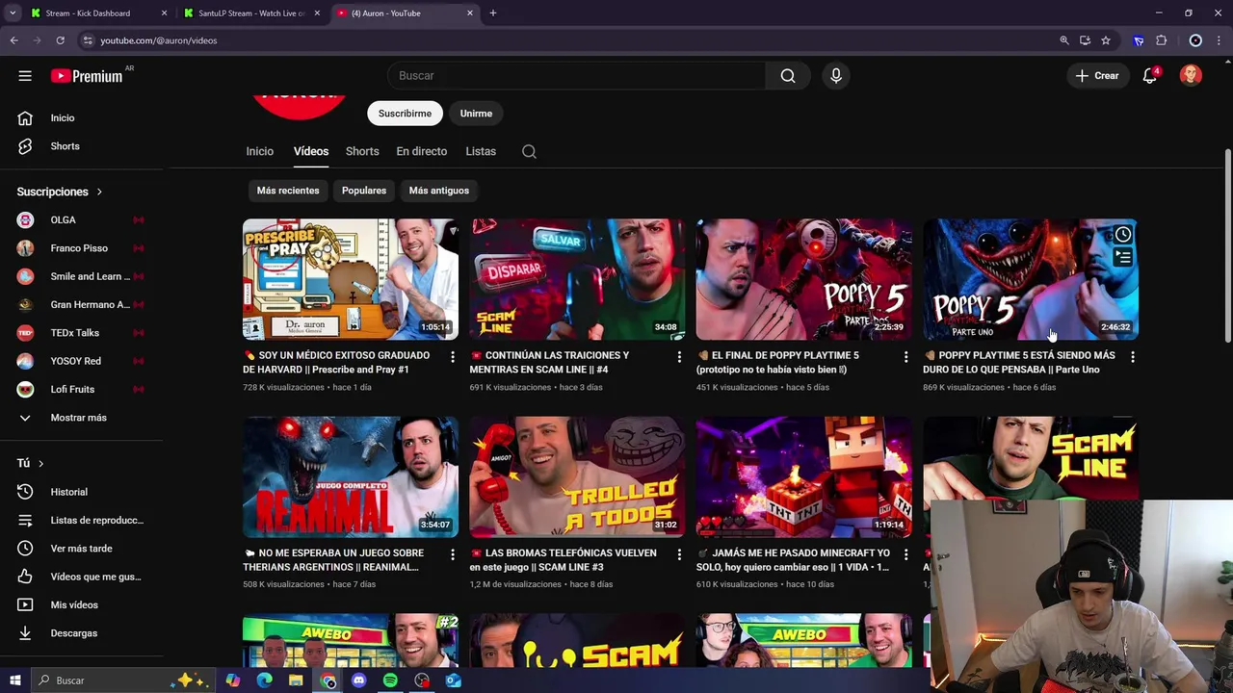
Task: Open the Crear menu
Action: tap(1097, 76)
